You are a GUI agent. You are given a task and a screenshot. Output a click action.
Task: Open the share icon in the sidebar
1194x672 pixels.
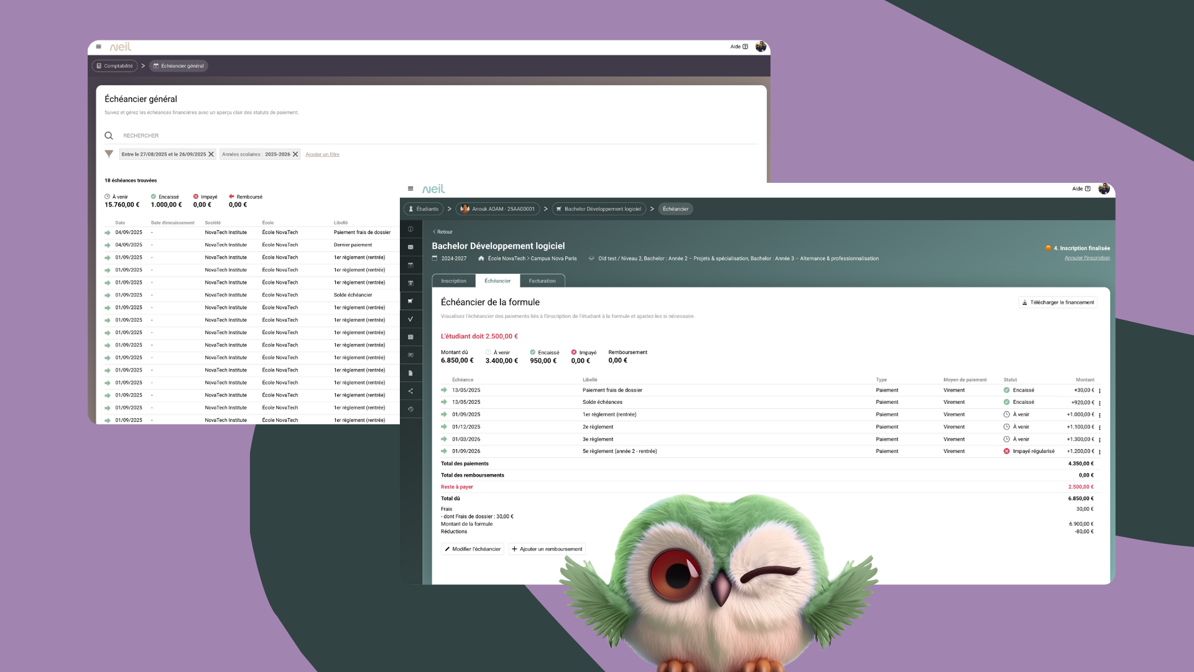410,391
